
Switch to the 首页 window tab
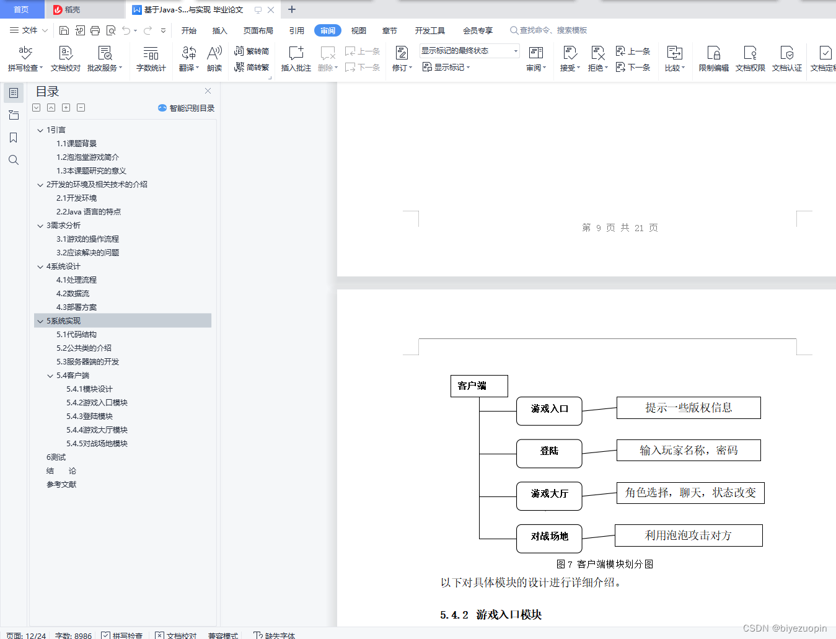[22, 9]
